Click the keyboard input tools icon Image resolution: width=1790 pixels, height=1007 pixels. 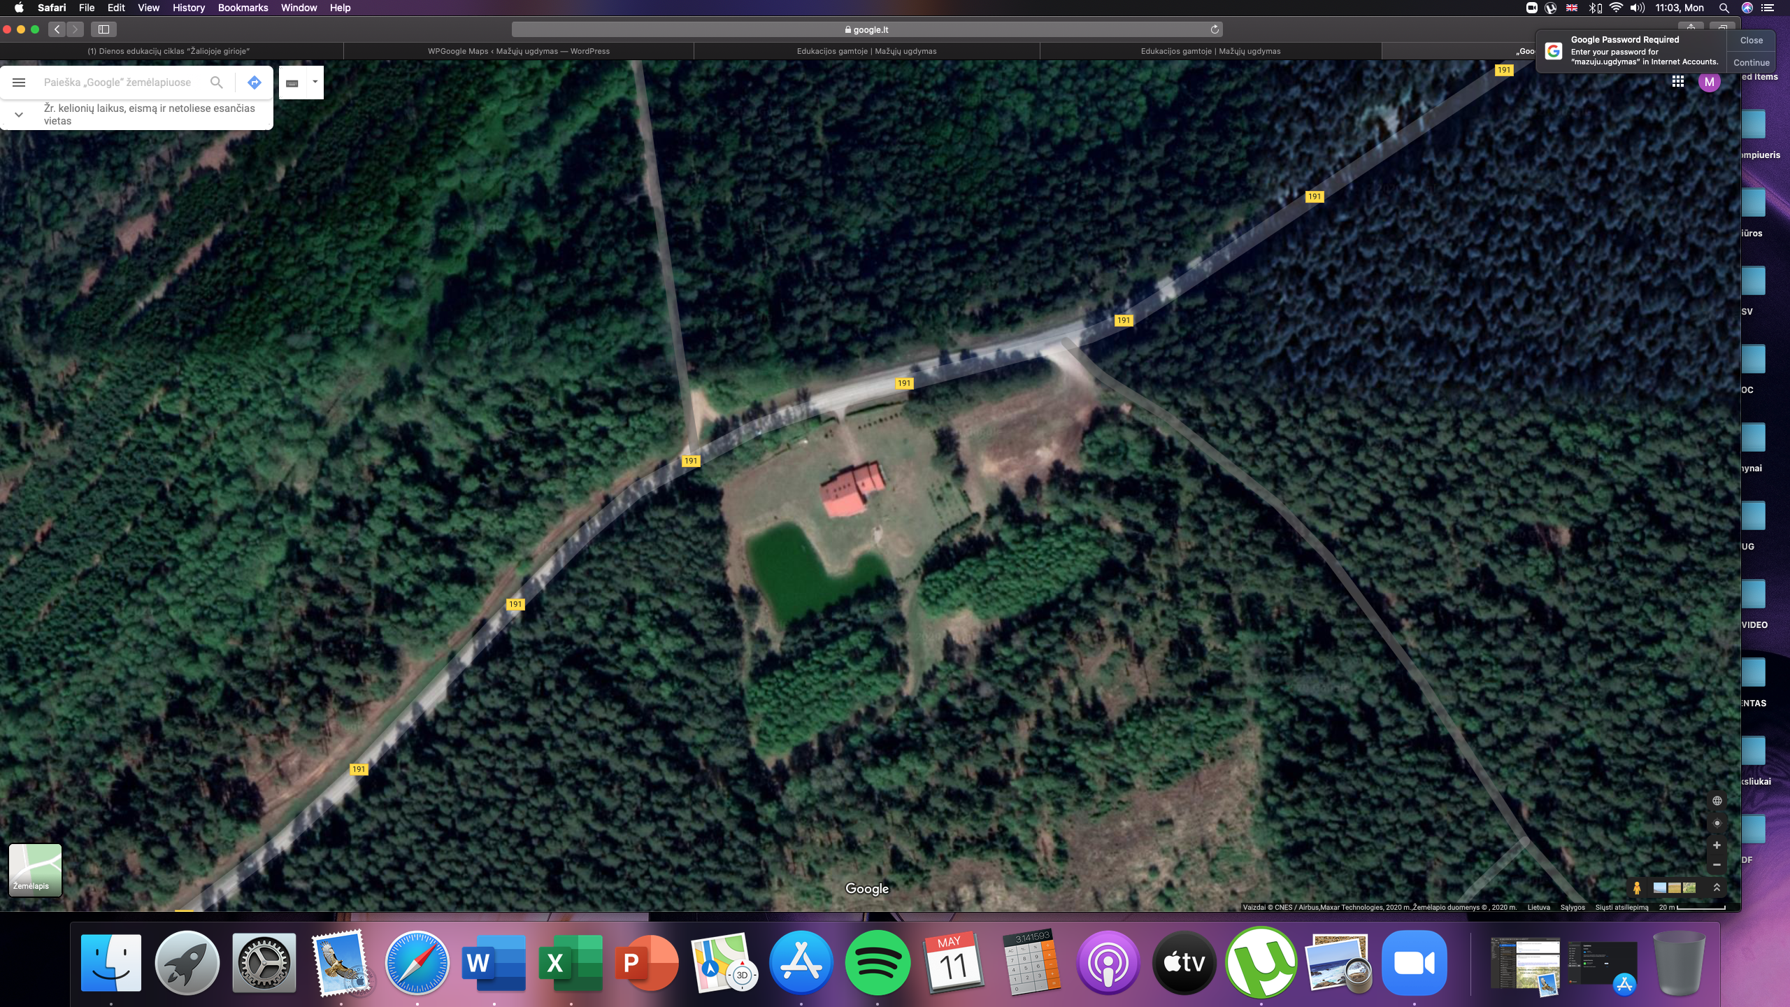pyautogui.click(x=292, y=83)
